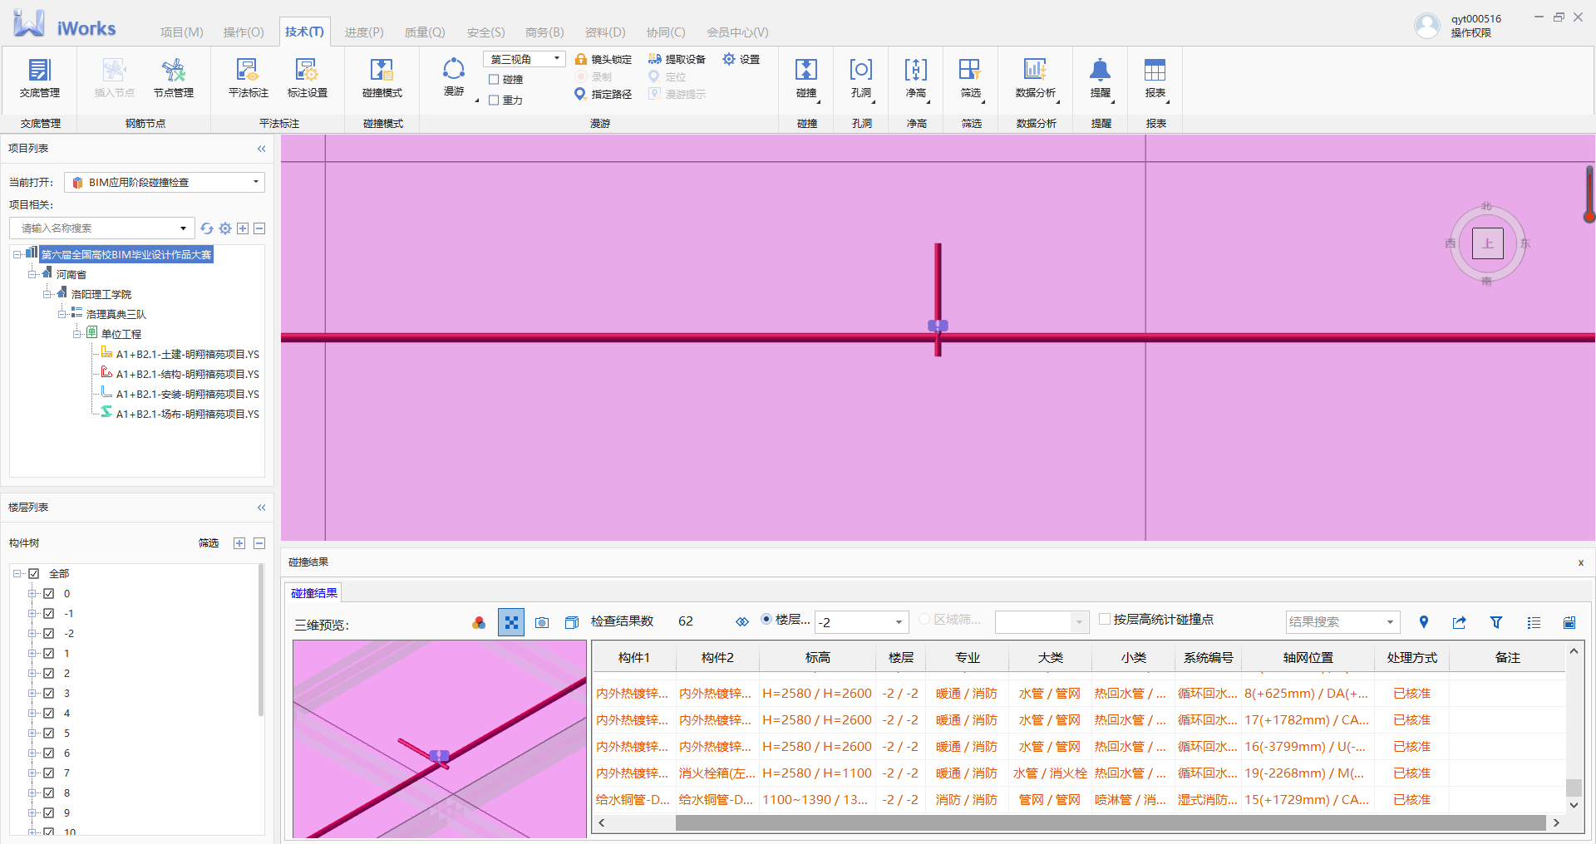Check 按层高统计碰撞点 option
The width and height of the screenshot is (1596, 844).
click(x=1105, y=619)
